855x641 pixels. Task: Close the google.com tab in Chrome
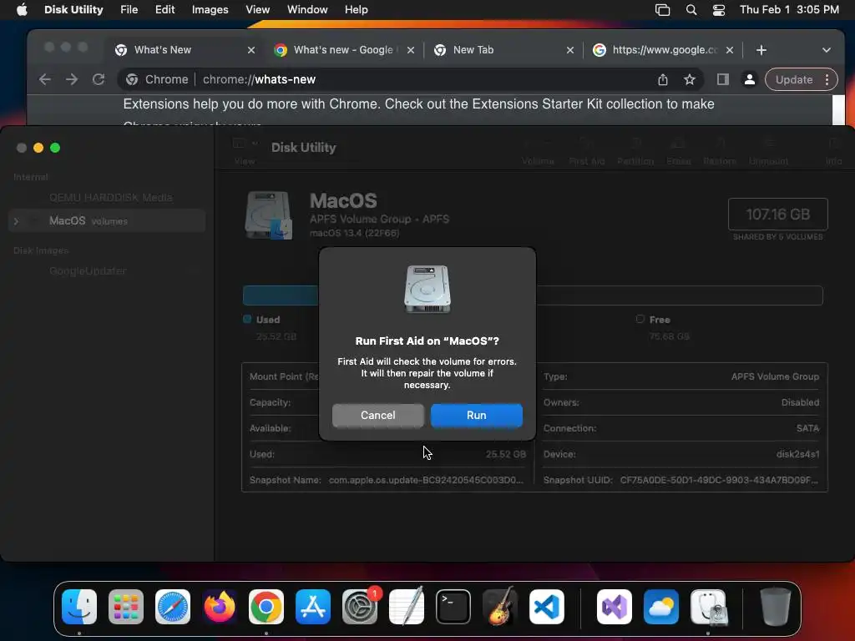pos(730,50)
